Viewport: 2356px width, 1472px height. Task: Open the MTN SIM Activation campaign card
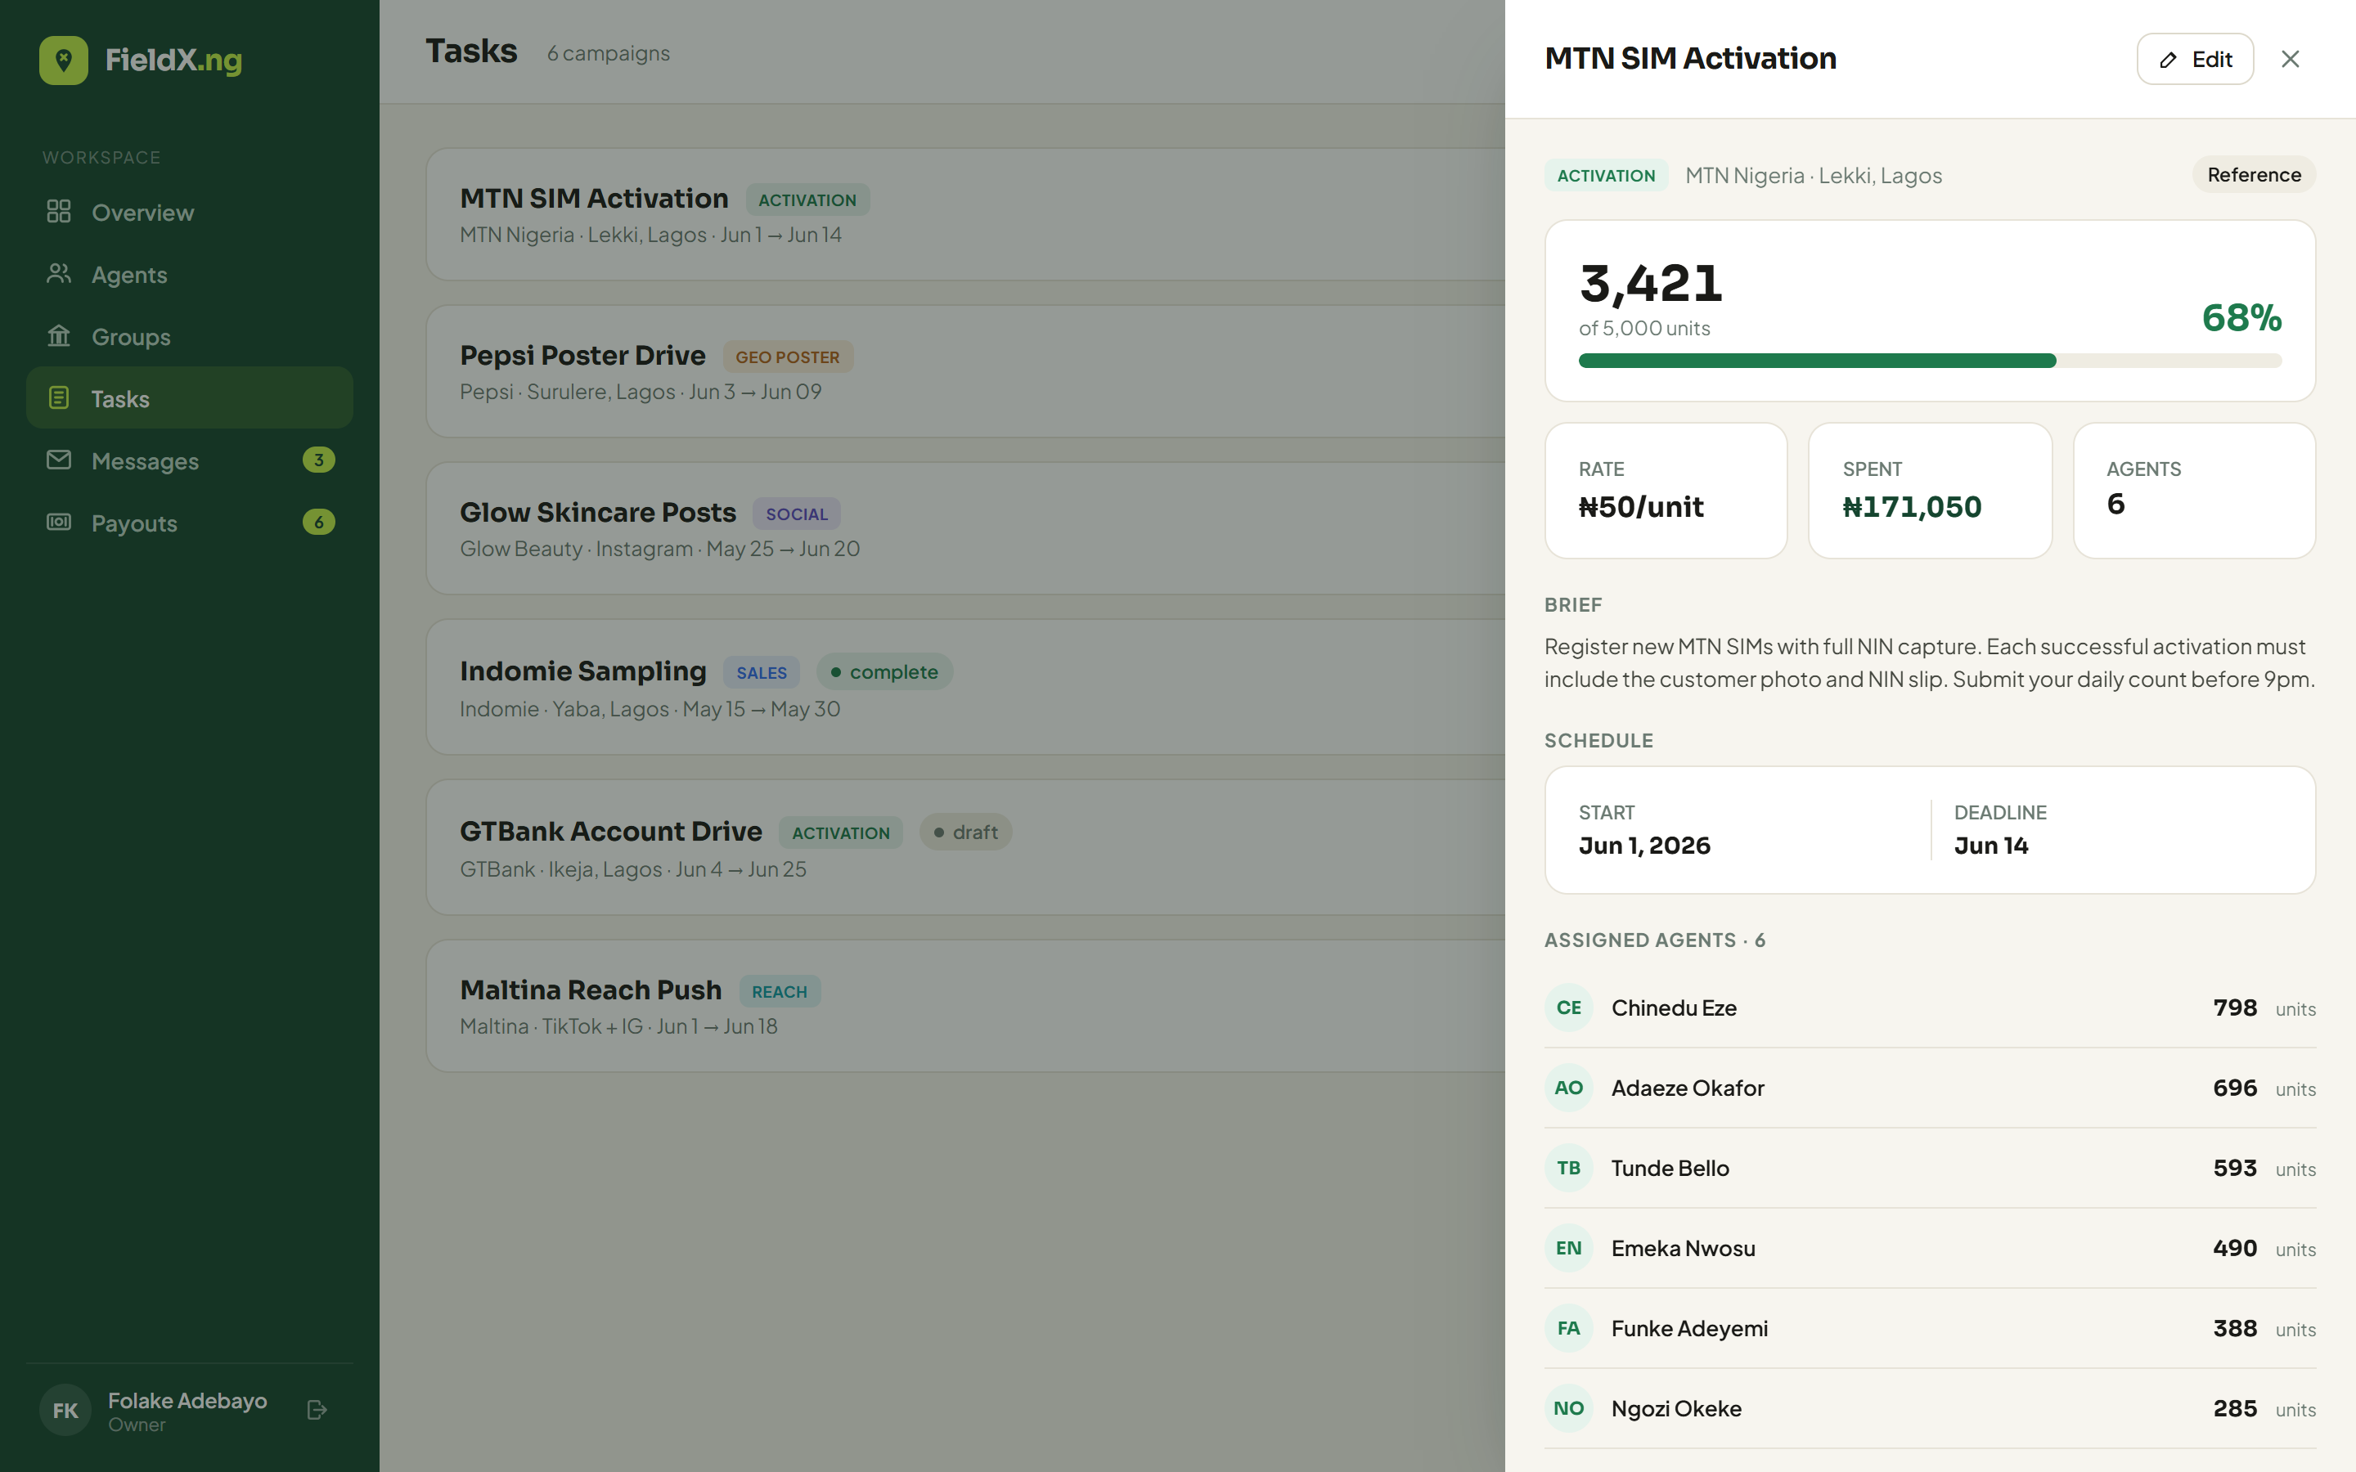964,214
